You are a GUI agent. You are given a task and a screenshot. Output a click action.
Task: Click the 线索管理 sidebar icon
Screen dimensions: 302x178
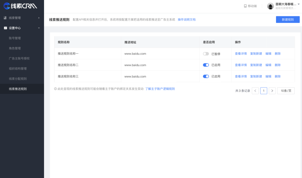4,18
